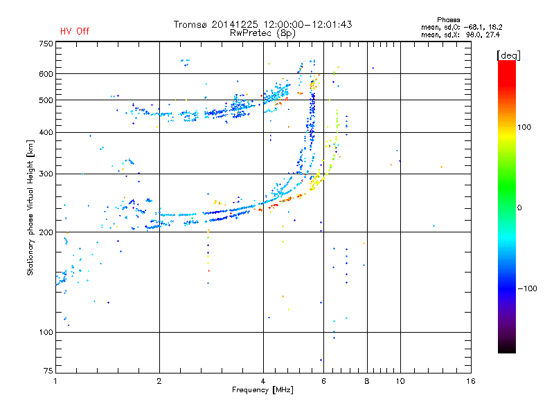The image size is (554, 415).
Task: Click the colorbar '-100' tick label
Action: pos(527,288)
